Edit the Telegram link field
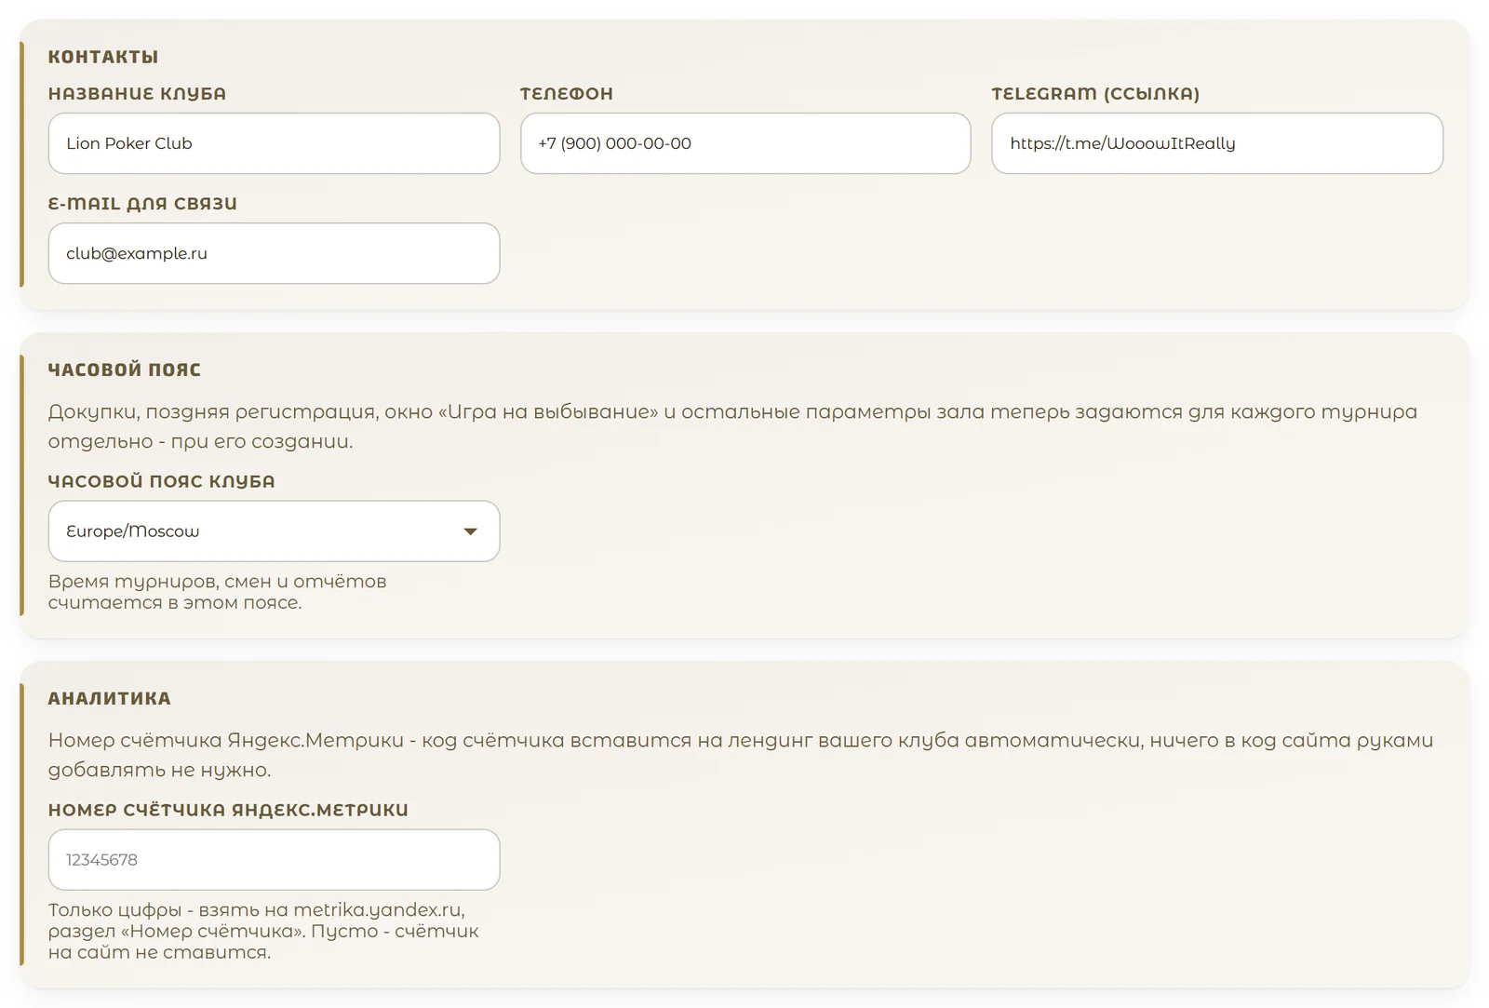This screenshot has width=1489, height=1008. click(x=1217, y=143)
